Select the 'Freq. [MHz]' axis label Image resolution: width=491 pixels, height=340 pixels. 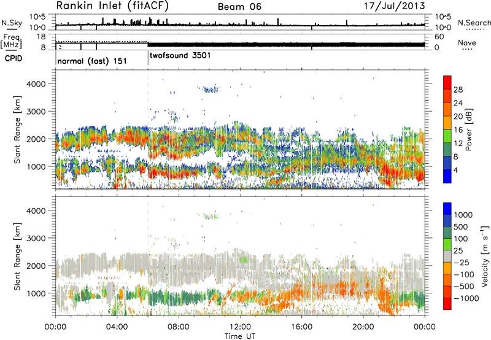click(12, 42)
